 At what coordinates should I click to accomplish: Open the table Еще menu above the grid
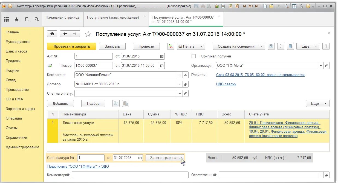(318, 103)
